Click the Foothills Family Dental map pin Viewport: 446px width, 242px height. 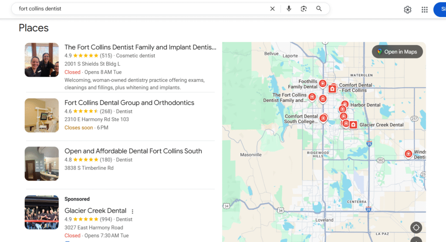pos(322,83)
